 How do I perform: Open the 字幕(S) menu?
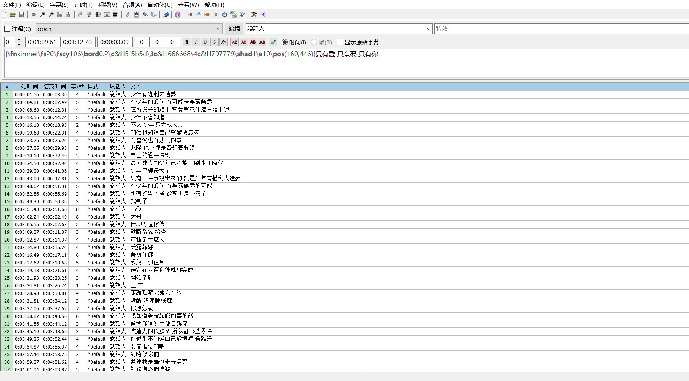(59, 5)
